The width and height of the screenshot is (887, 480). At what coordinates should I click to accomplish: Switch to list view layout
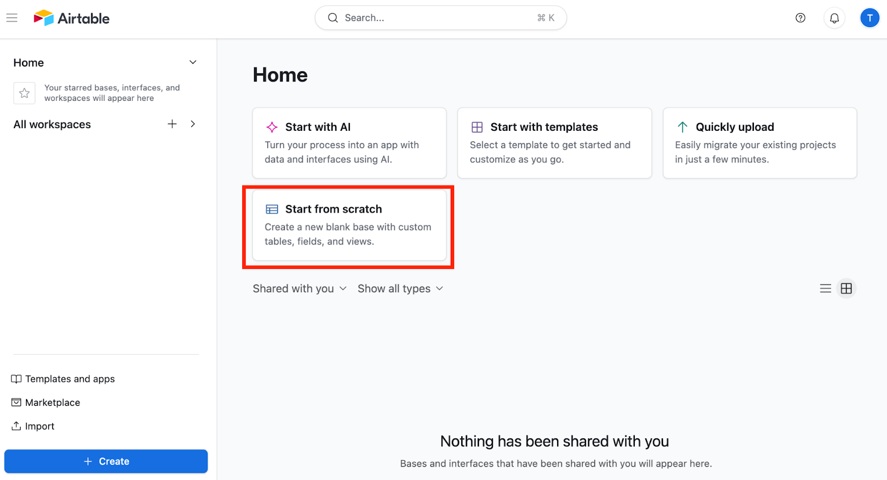(x=825, y=288)
